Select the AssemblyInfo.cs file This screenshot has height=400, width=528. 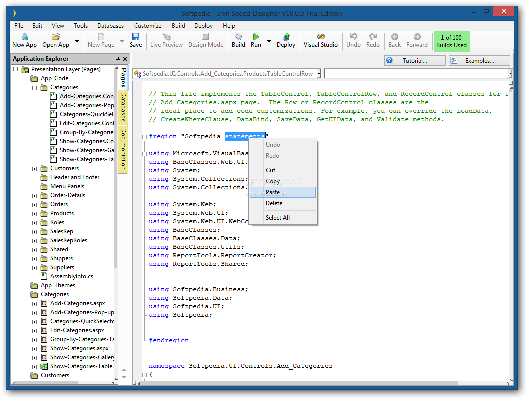click(x=72, y=276)
